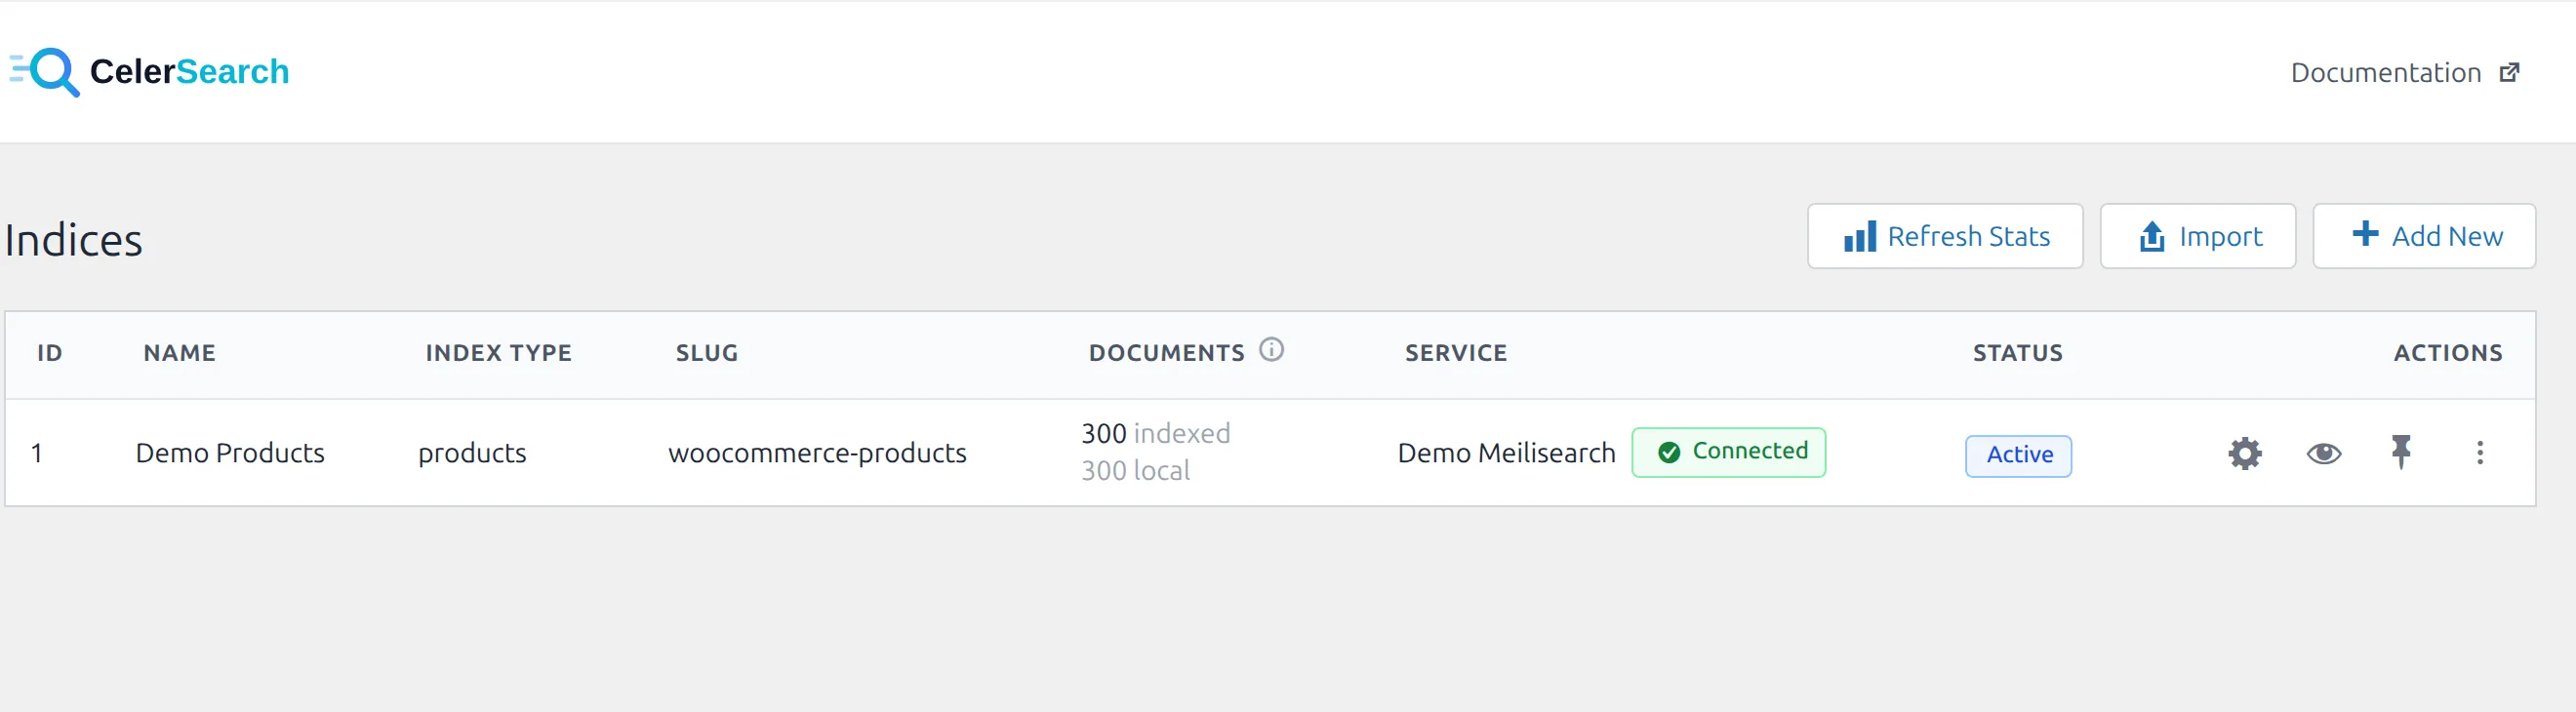
Task: Open settings gear for Demo Products
Action: (x=2244, y=454)
